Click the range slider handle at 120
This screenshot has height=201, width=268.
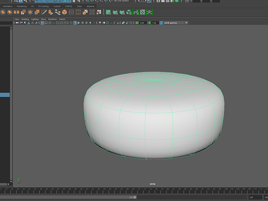click(135, 197)
